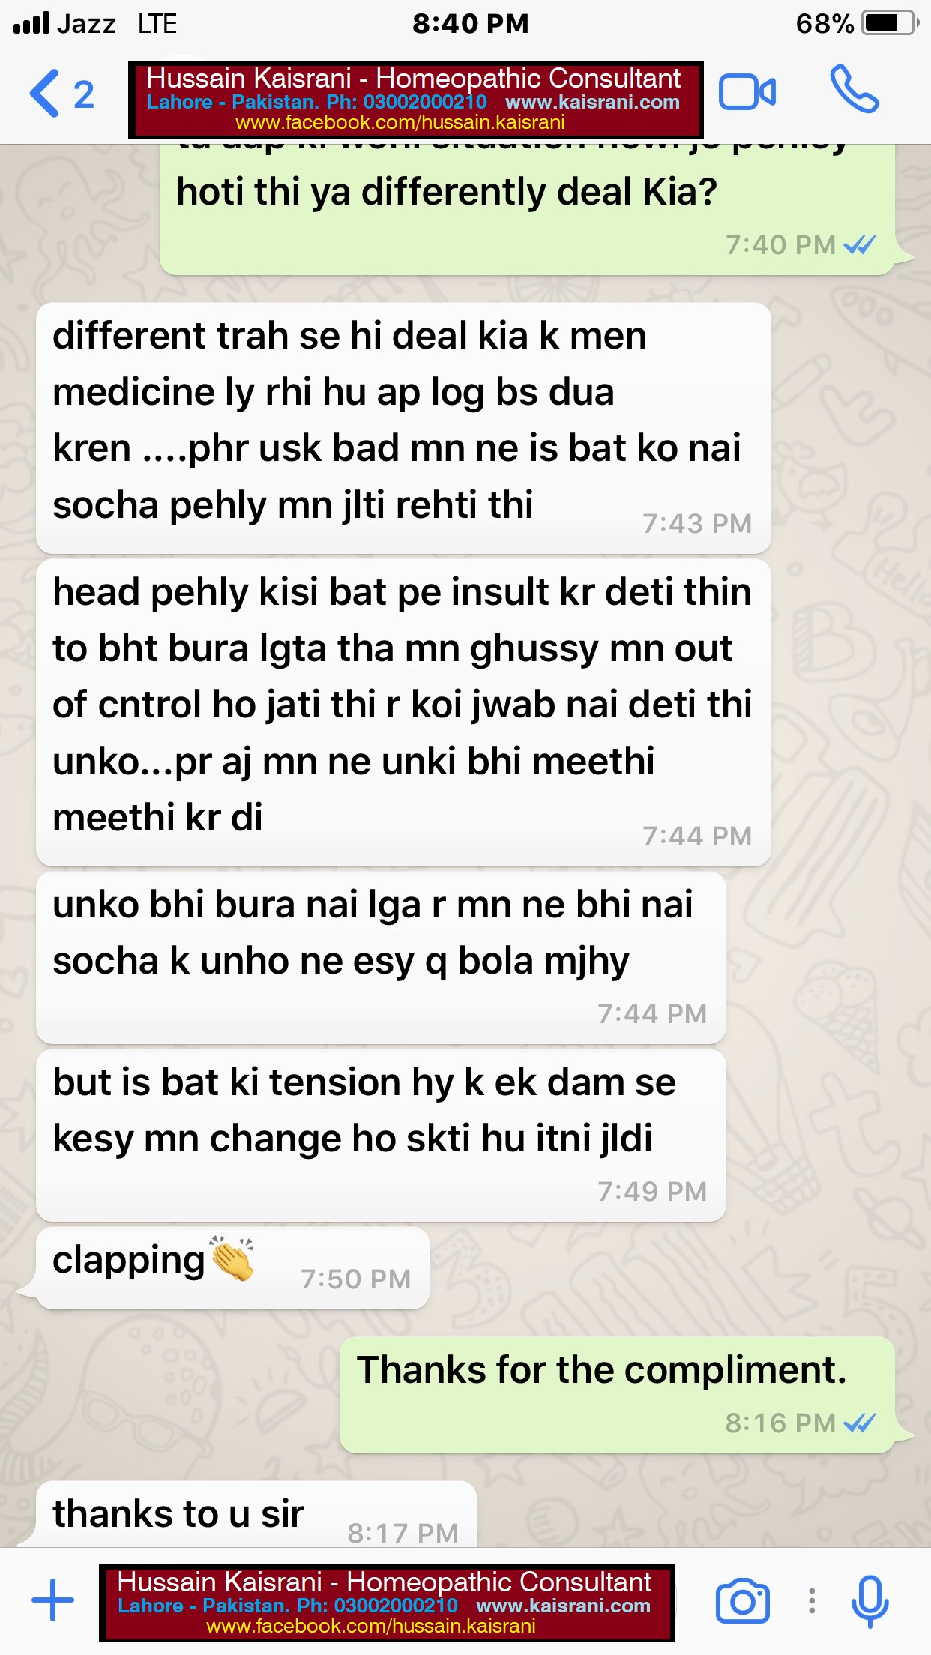Screen dimensions: 931x1655
Task: Tap the 8:40 PM clock in status bar
Action: click(x=471, y=23)
